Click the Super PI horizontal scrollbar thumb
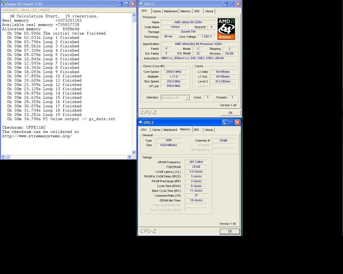The width and height of the screenshot is (343, 274). [8, 157]
